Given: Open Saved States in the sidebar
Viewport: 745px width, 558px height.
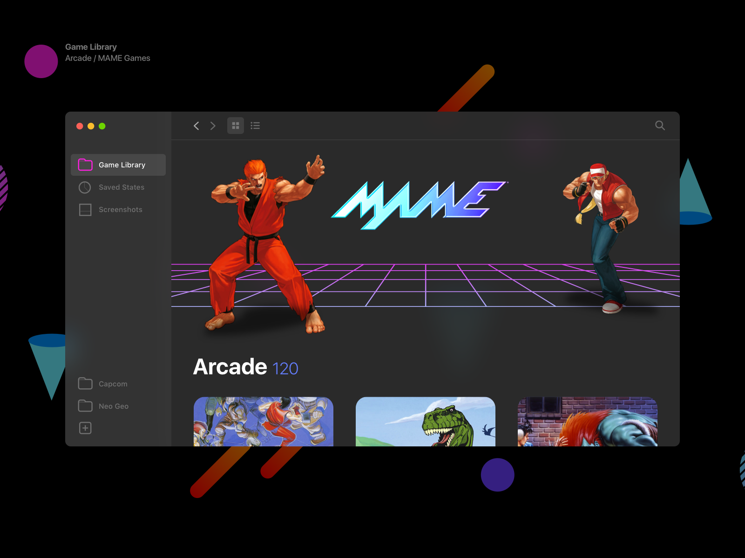Looking at the screenshot, I should [118, 187].
